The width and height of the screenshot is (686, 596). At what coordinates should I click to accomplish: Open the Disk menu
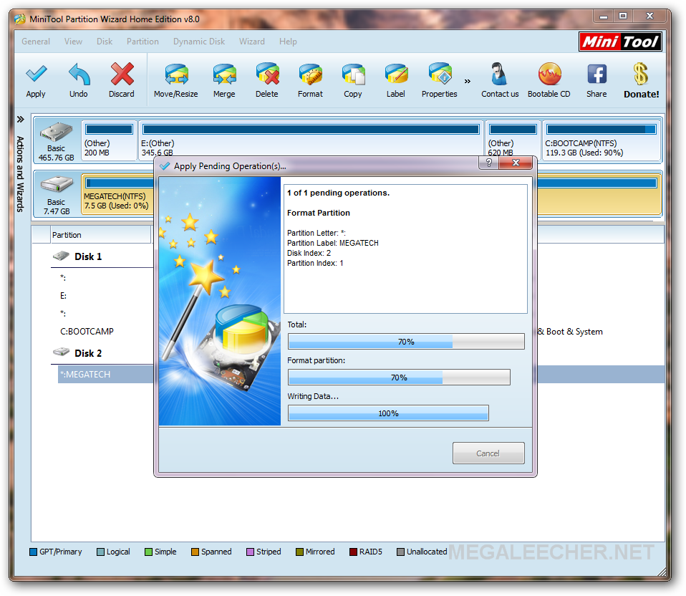105,42
